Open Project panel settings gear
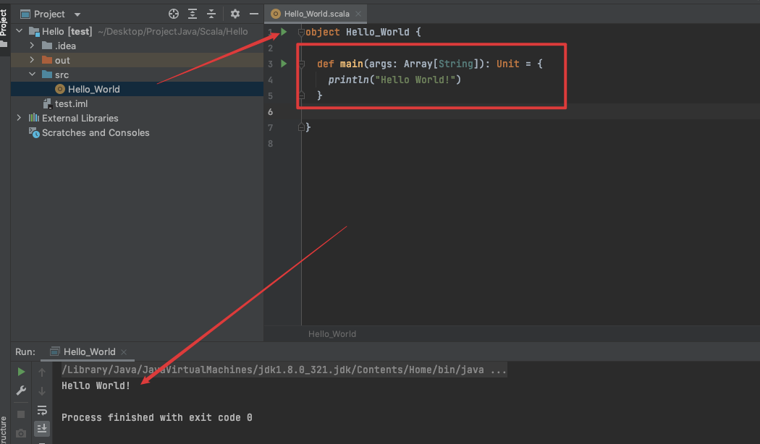This screenshot has width=760, height=444. pyautogui.click(x=235, y=14)
